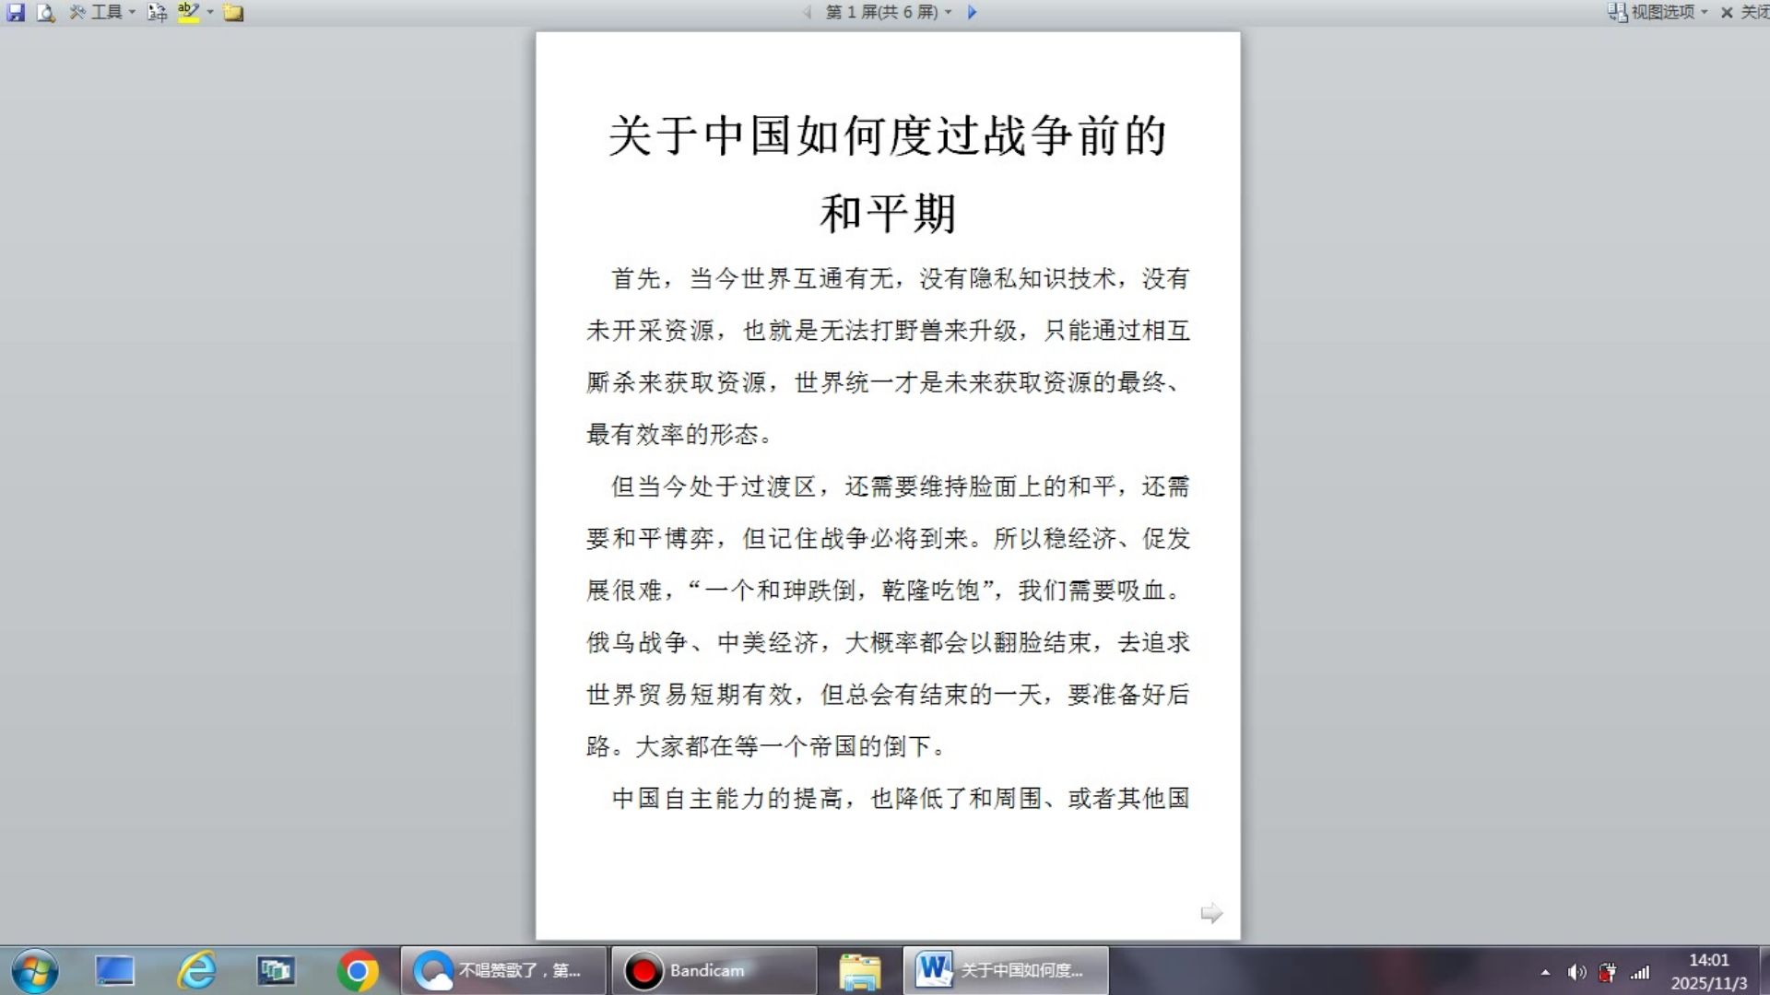Open the 工具 (Tools) dropdown menu
This screenshot has width=1770, height=995.
coord(104,13)
